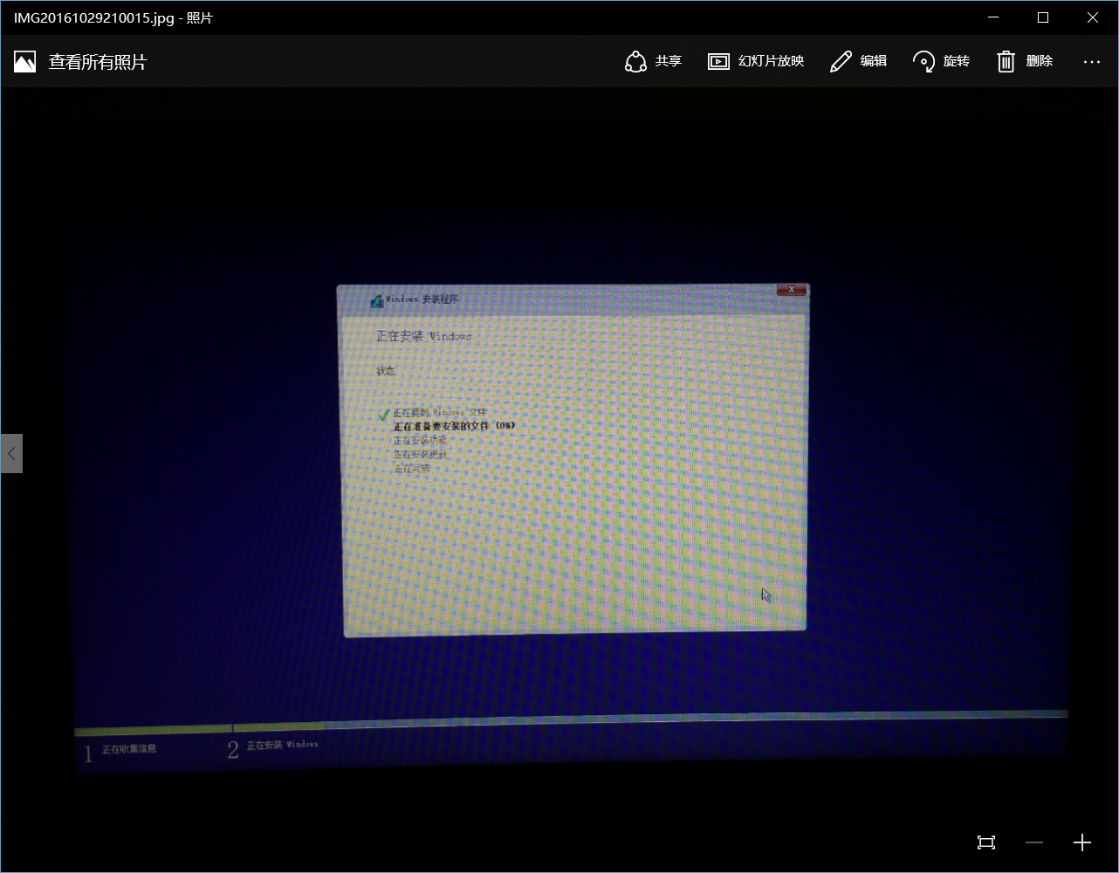
Task: Rotate the photo (旋转)
Action: pos(941,61)
